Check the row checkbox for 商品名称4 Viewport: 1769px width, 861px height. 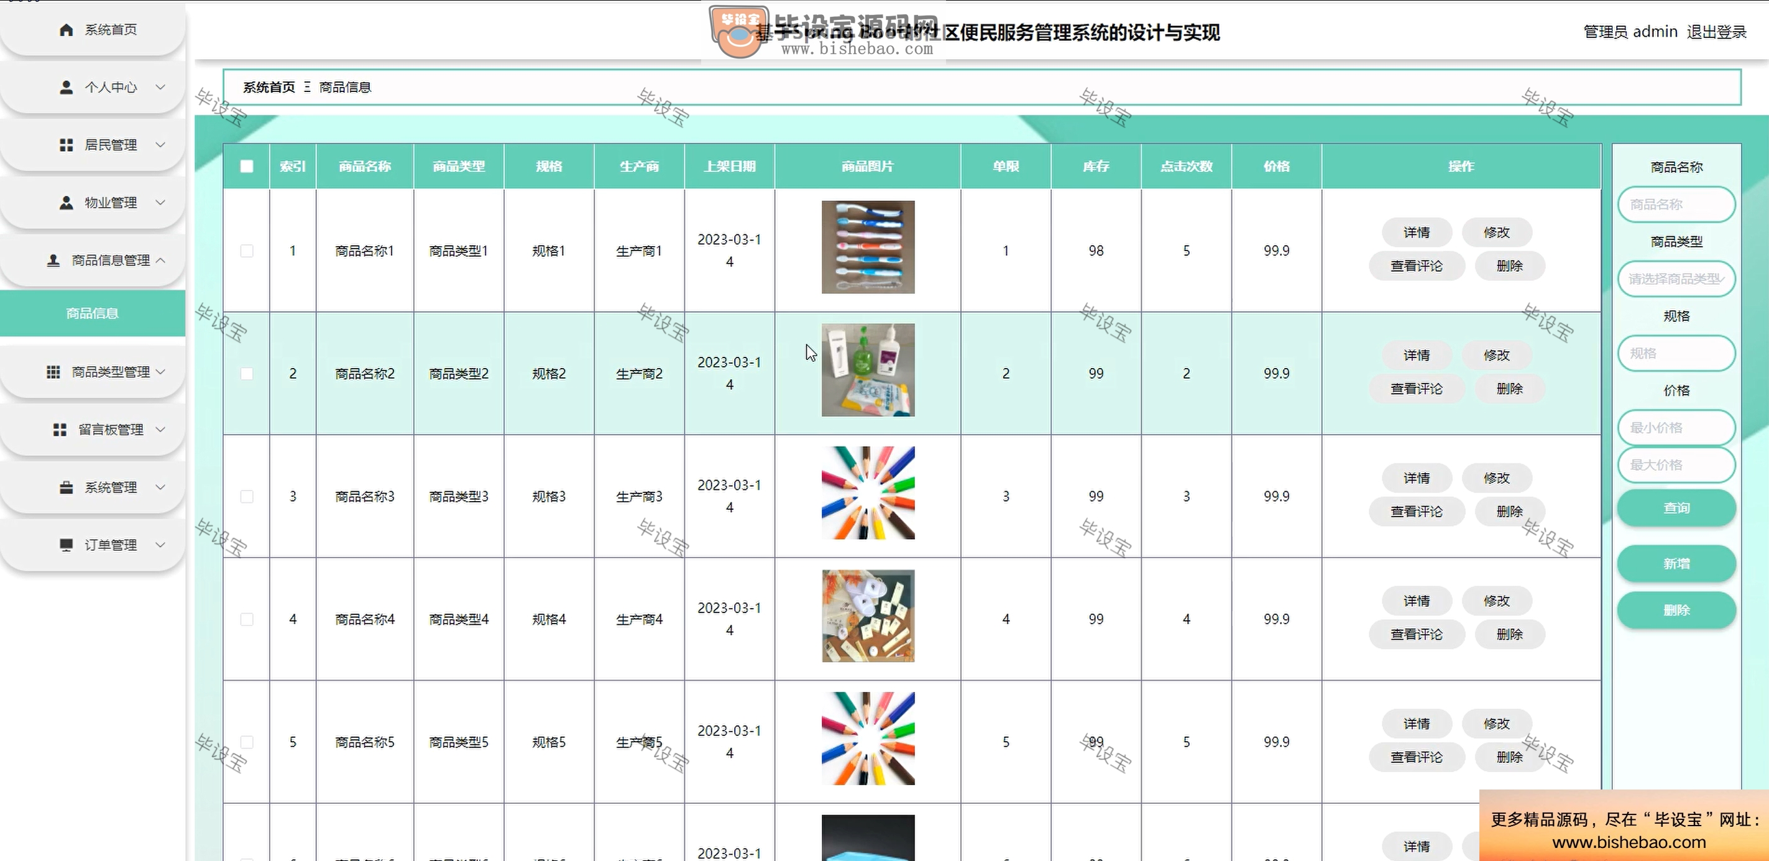tap(247, 619)
